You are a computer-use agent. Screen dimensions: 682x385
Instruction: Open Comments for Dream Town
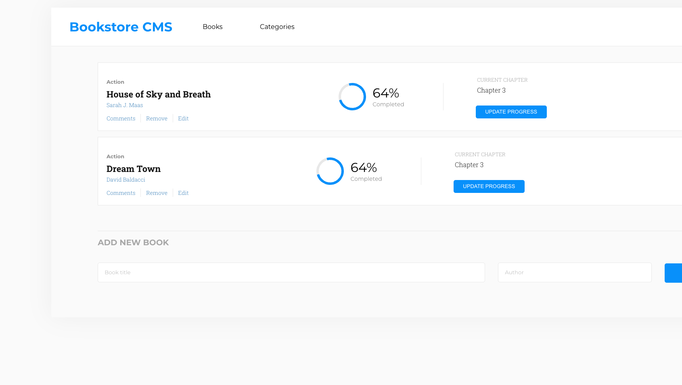pos(121,193)
